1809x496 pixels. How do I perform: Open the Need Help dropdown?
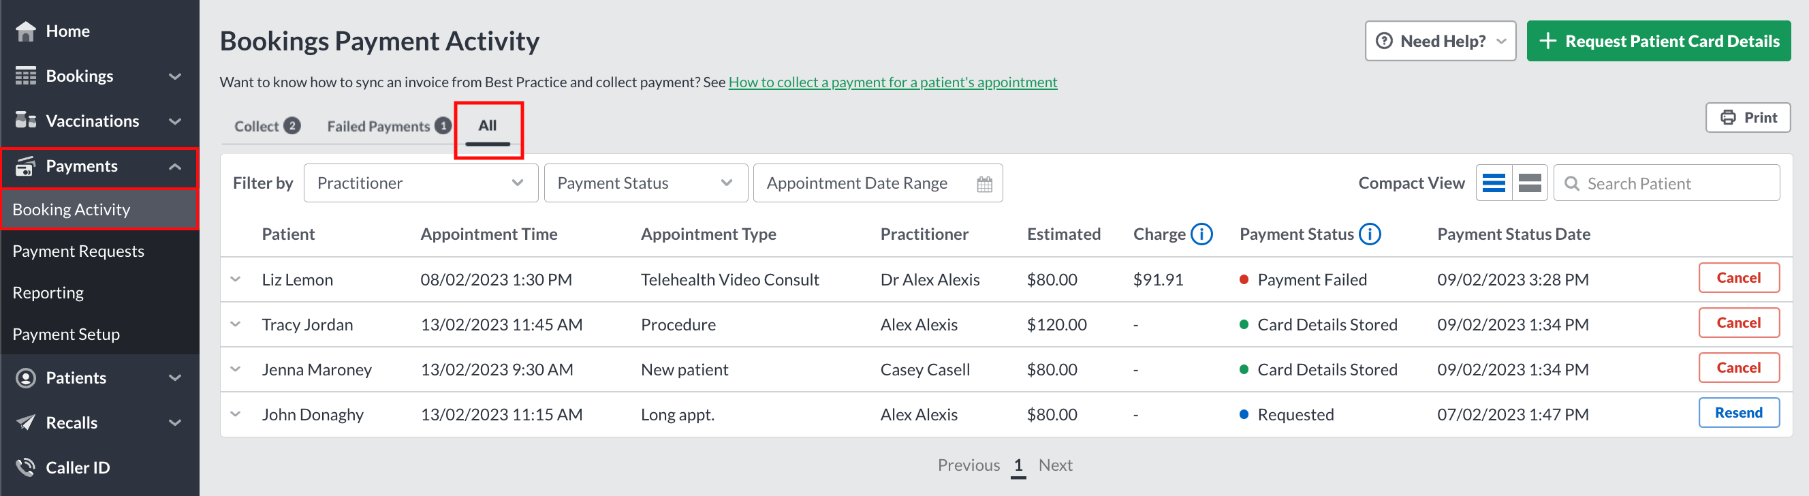(1440, 42)
